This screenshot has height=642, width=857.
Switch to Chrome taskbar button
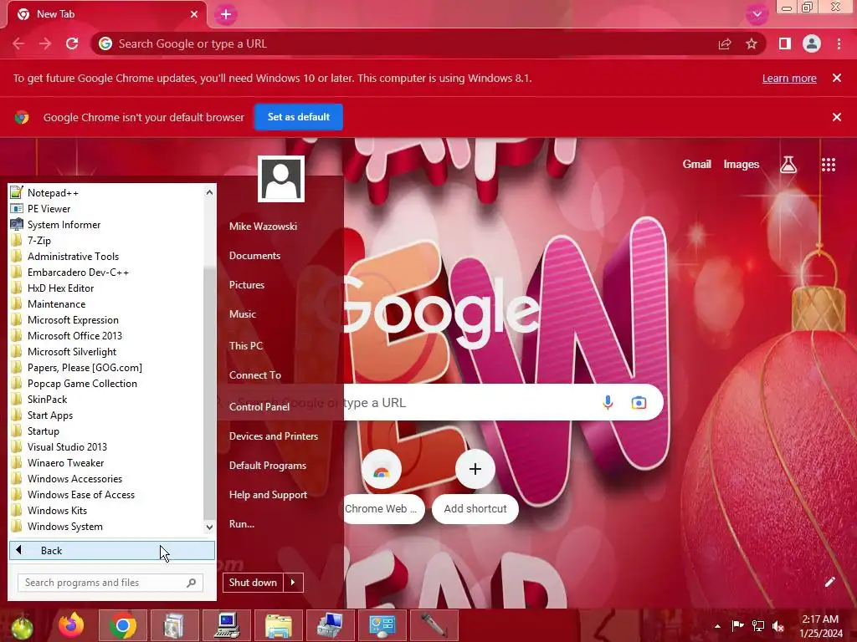pos(122,625)
